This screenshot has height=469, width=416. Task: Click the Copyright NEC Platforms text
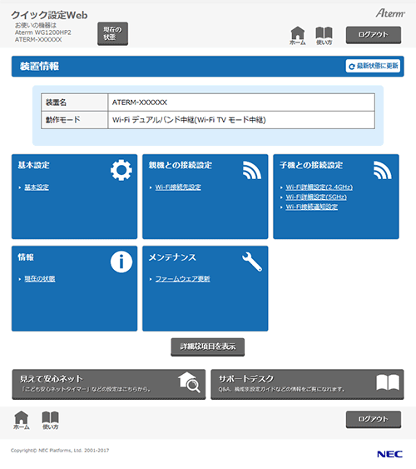pyautogui.click(x=60, y=450)
